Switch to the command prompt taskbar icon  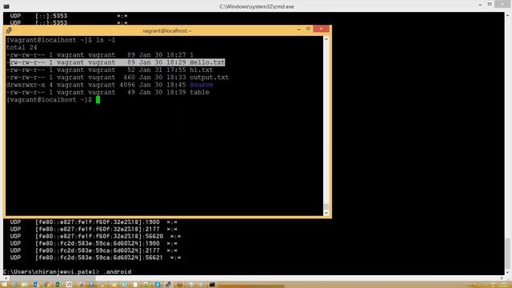(x=212, y=285)
